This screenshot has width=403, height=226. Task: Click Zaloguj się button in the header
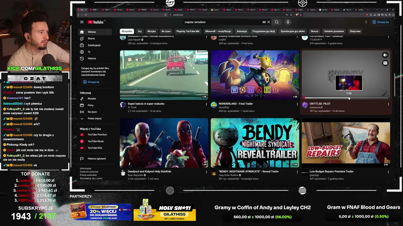(x=381, y=22)
